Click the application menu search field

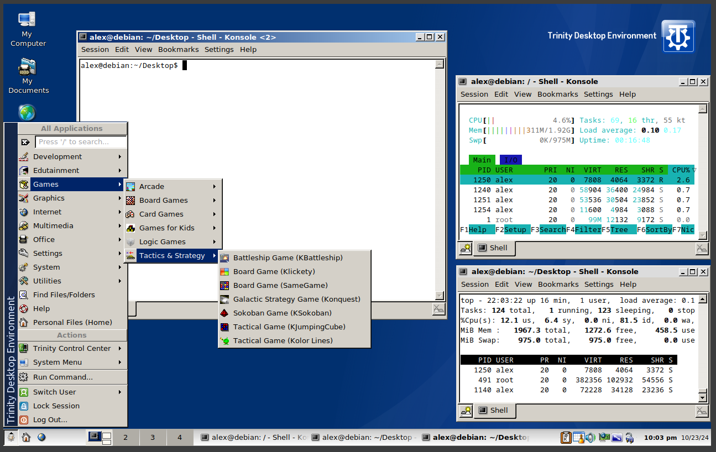click(81, 142)
